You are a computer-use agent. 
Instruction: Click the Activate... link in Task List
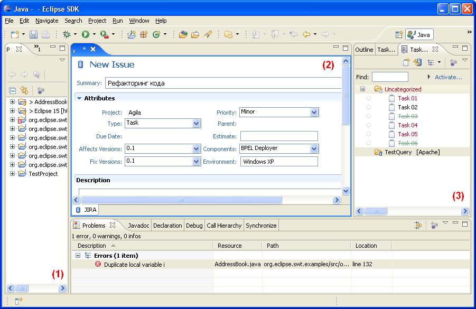point(449,77)
